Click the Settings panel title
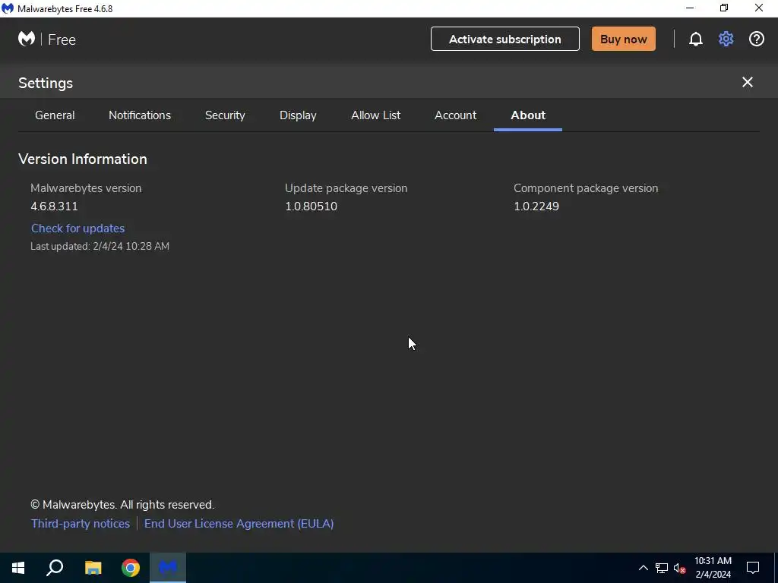Viewport: 778px width, 583px height. coord(46,83)
